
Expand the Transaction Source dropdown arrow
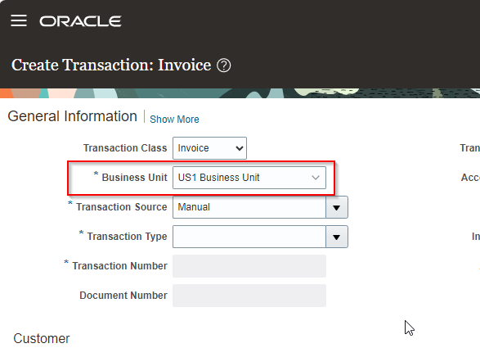[x=337, y=207]
